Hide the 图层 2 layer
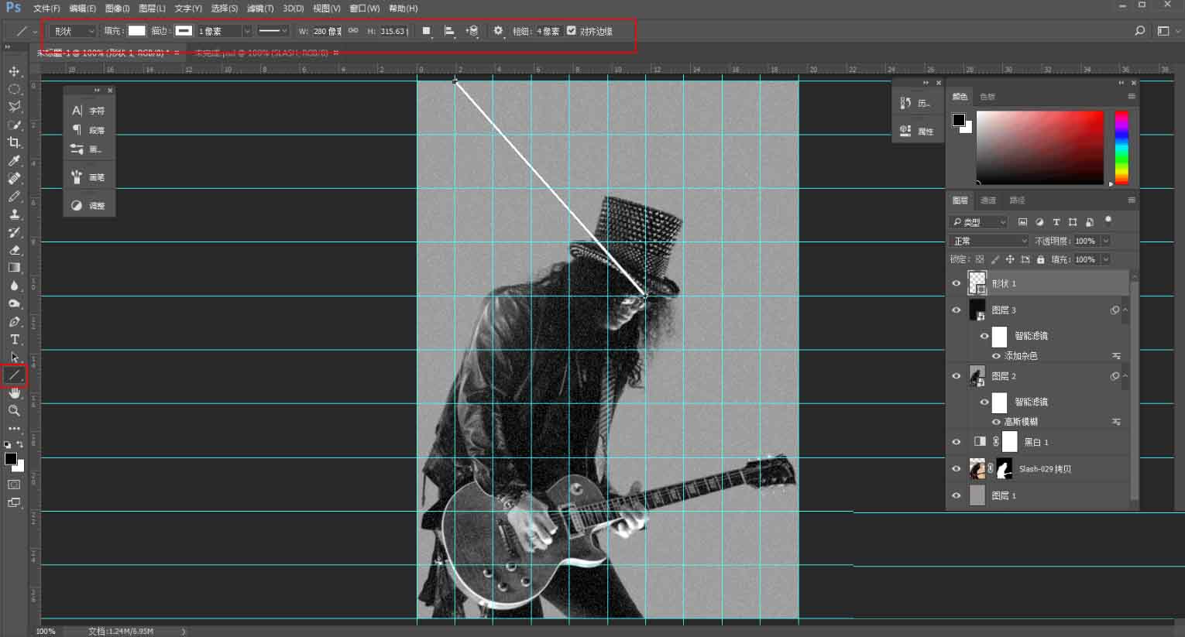The width and height of the screenshot is (1185, 637). pos(956,376)
